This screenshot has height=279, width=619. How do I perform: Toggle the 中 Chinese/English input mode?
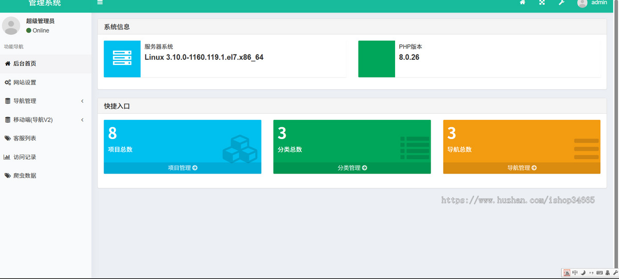coord(575,273)
